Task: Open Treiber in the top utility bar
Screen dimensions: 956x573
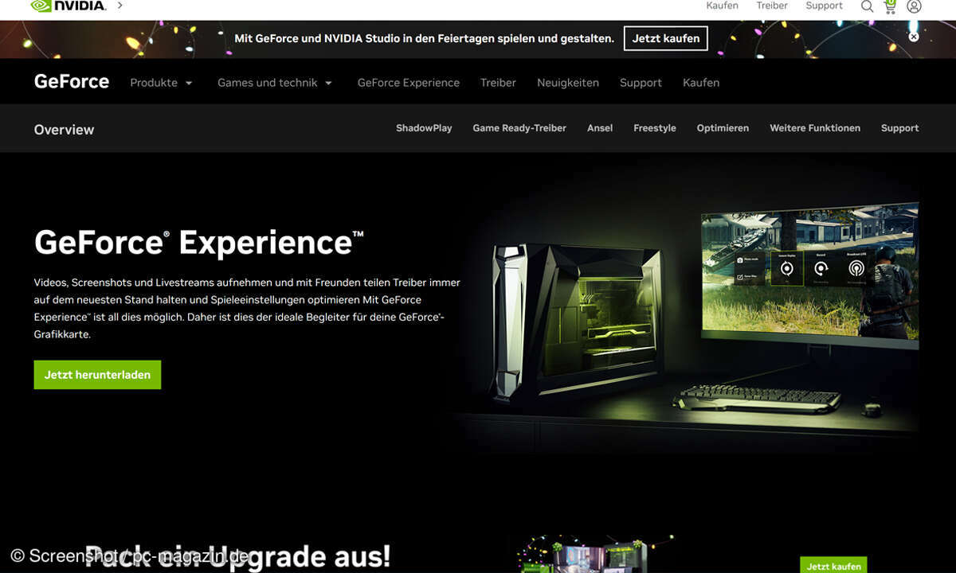Action: (772, 6)
